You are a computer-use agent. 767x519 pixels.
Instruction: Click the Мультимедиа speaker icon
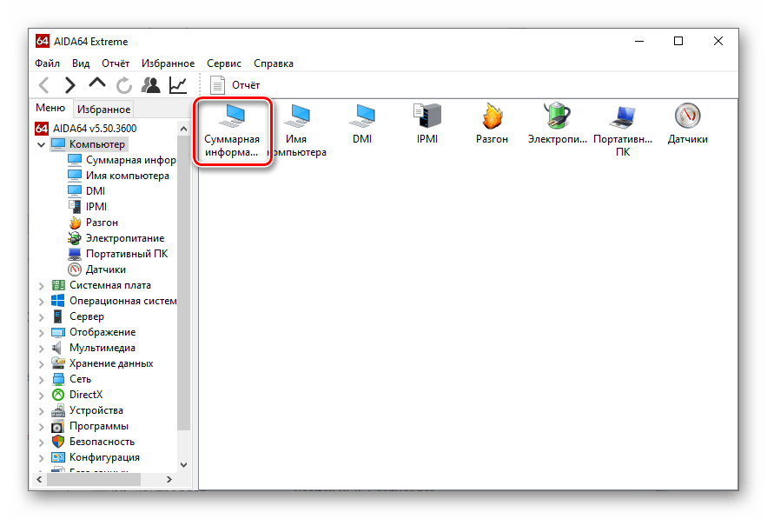(57, 348)
